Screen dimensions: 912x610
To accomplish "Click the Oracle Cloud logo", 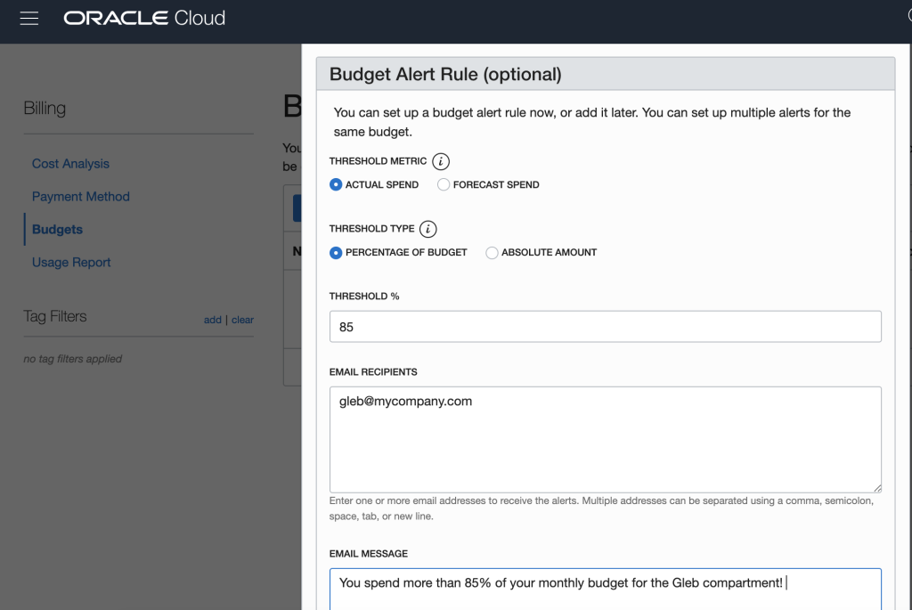I will pos(144,19).
